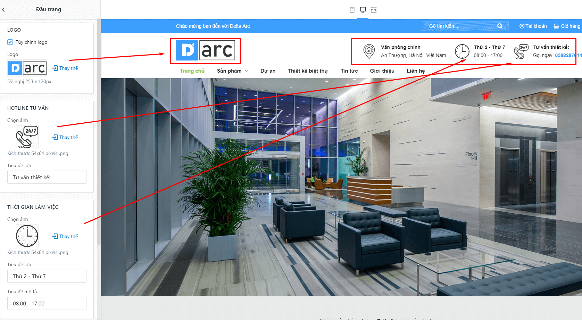Toggle the Tùy chỉnh logo checkbox
This screenshot has height=320, width=582.
point(10,42)
